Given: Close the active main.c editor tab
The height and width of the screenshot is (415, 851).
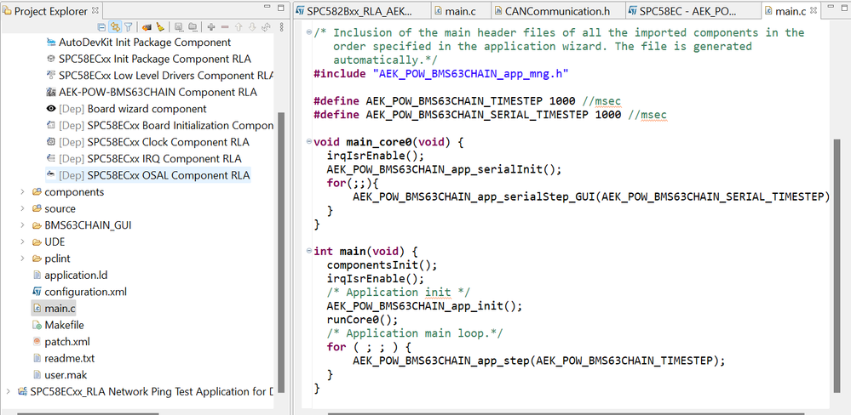Looking at the screenshot, I should 813,10.
